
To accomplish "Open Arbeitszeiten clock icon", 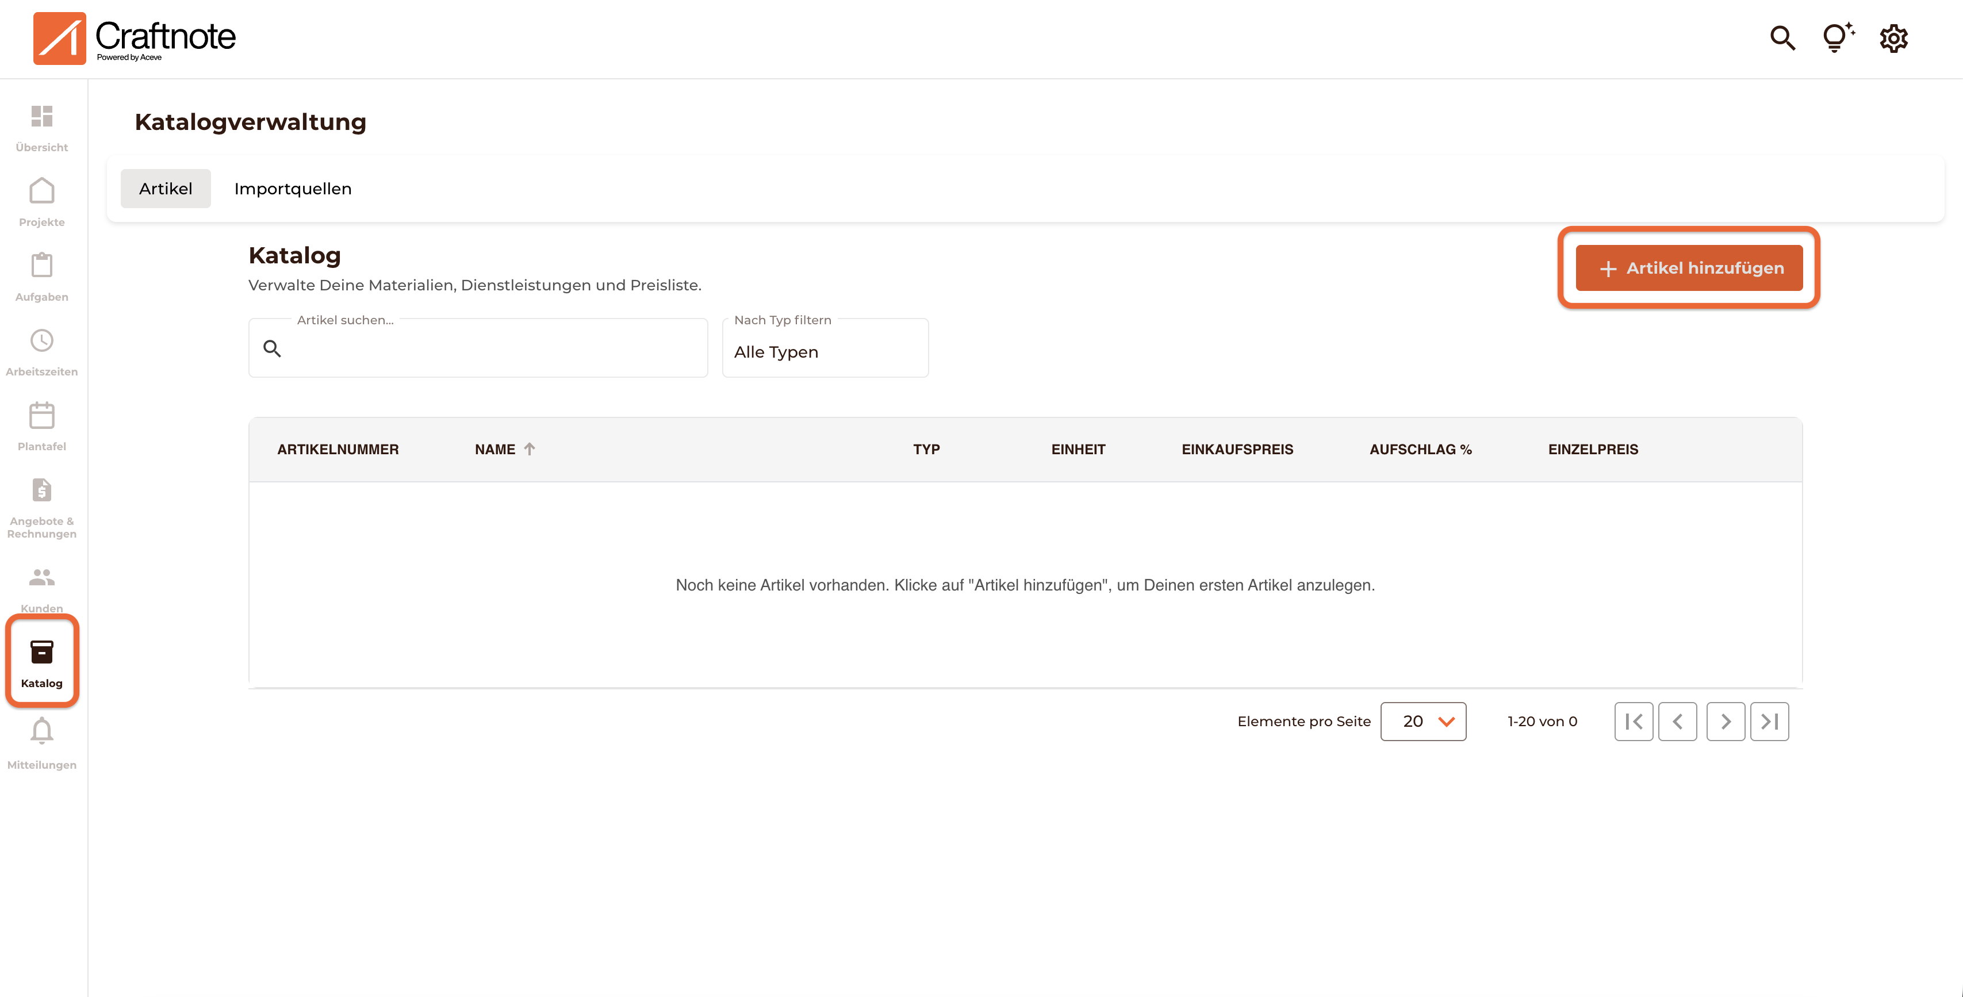I will tap(42, 341).
